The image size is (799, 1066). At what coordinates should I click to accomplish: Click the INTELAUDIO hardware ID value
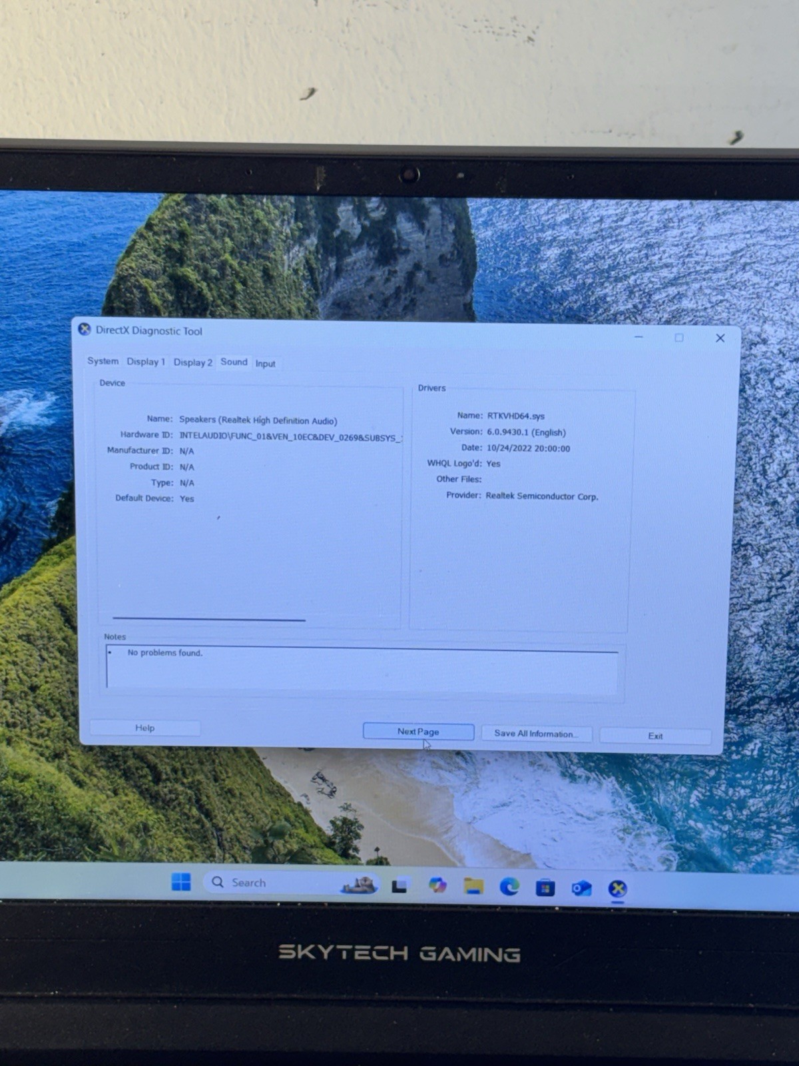(290, 437)
